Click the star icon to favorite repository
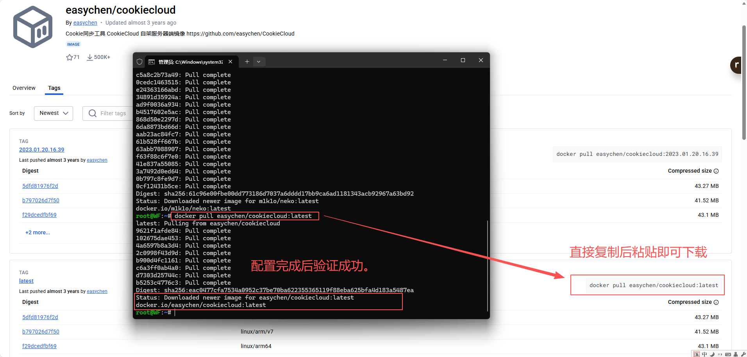The image size is (747, 357). tap(70, 57)
